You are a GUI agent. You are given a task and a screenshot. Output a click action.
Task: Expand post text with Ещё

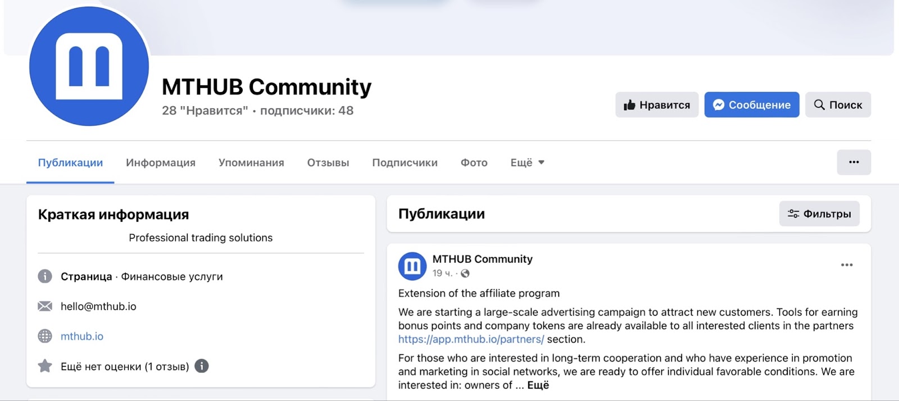tap(538, 385)
